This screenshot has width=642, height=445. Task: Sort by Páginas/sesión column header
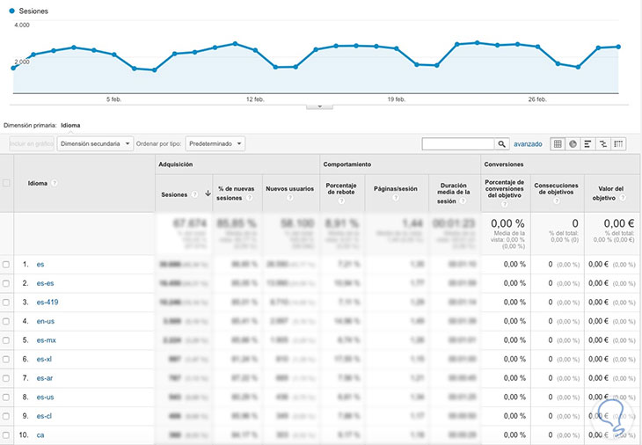click(396, 189)
